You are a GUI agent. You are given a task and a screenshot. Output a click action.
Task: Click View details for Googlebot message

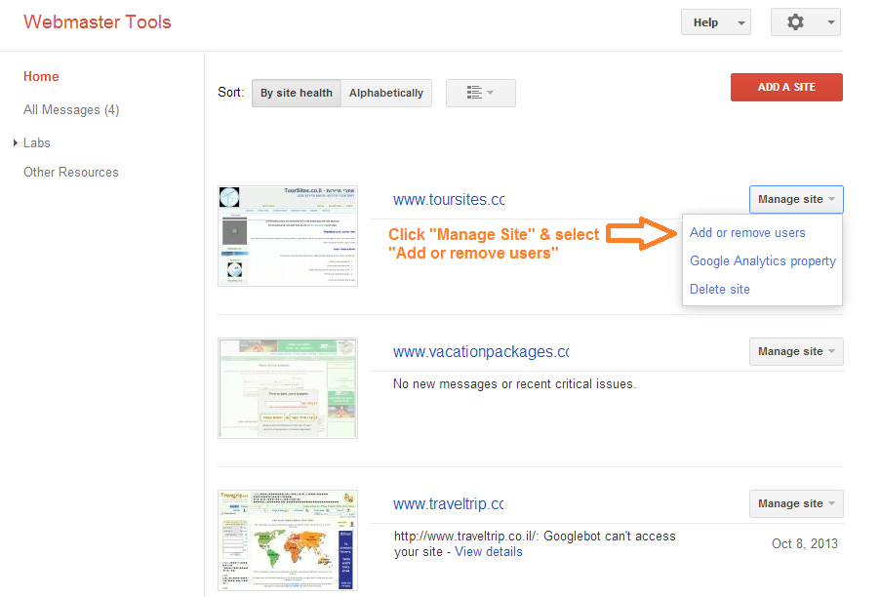[488, 552]
